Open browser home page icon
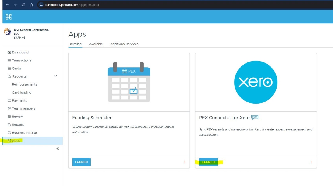 click(x=31, y=5)
